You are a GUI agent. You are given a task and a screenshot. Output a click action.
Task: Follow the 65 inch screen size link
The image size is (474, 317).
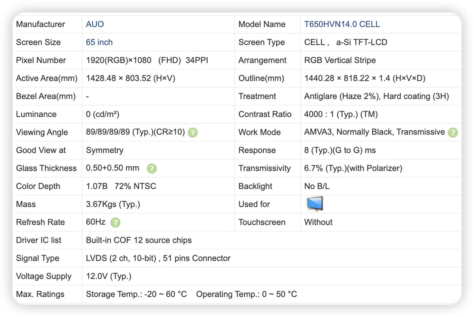coord(99,42)
